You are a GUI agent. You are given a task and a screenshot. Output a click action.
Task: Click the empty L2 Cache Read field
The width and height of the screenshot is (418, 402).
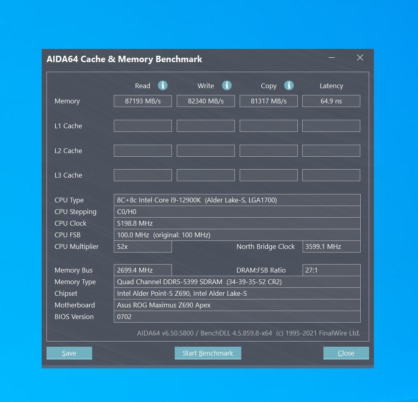(x=143, y=151)
